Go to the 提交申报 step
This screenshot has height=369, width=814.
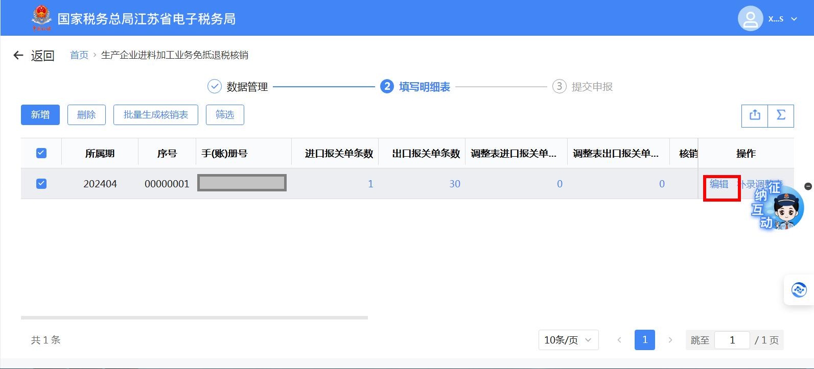coord(583,87)
